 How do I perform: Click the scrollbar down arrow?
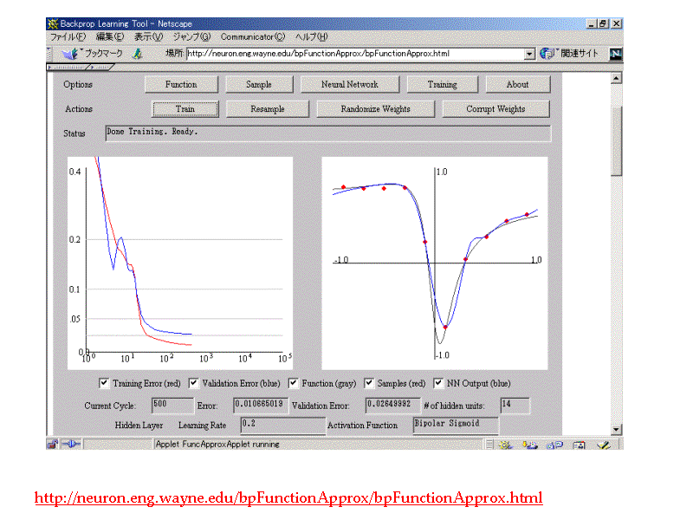[616, 429]
